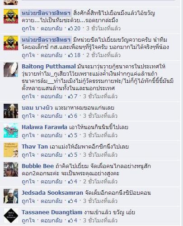
Task: Like Jedsada Sooksamran's comment with ถูกใจ
Action: (28, 201)
